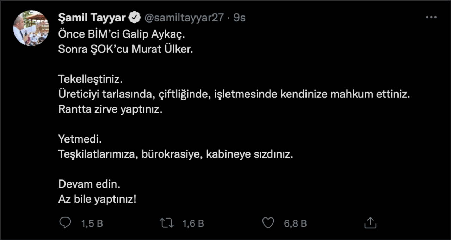Click the 1,5 B reply count
The image size is (451, 240).
click(92, 223)
